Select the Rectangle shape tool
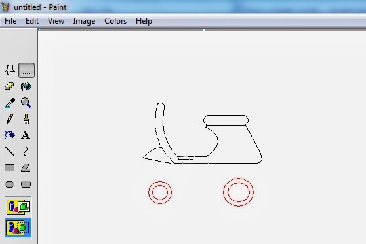Screen dimensions: 366x244 click(x=10, y=167)
